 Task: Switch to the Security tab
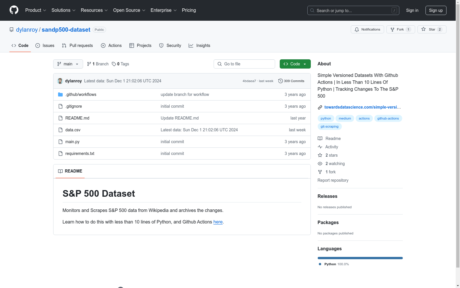(x=170, y=46)
